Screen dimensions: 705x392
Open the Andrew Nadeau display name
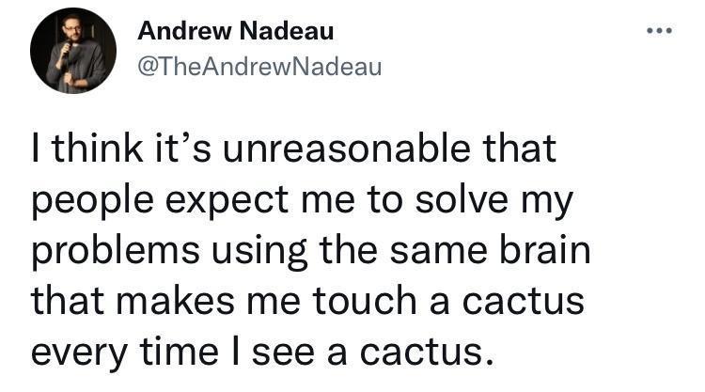[235, 32]
